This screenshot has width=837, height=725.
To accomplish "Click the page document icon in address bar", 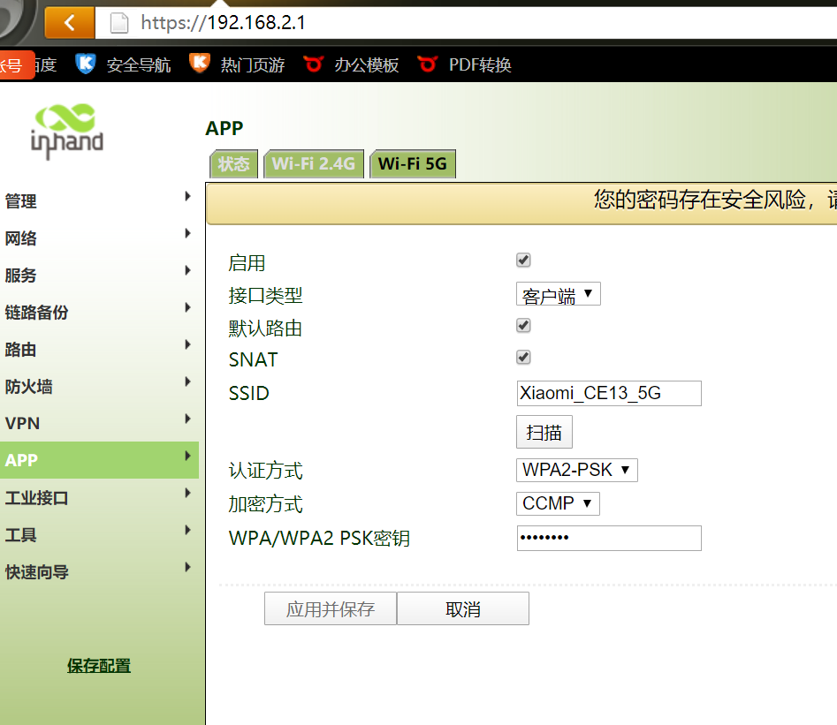I will click(118, 23).
